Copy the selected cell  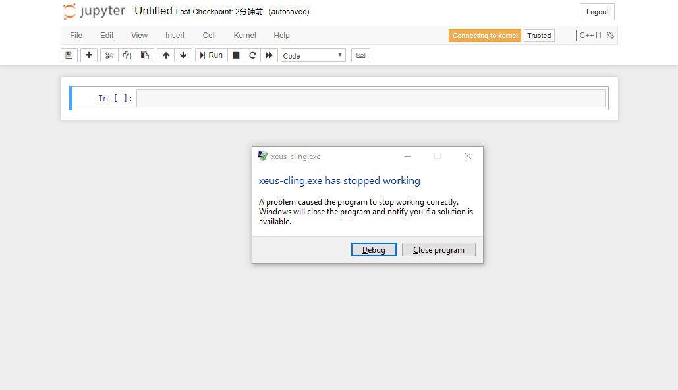[127, 55]
